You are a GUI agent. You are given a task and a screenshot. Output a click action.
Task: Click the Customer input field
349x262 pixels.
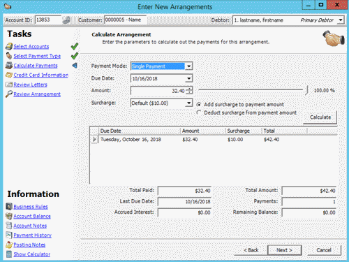pyautogui.click(x=126, y=20)
